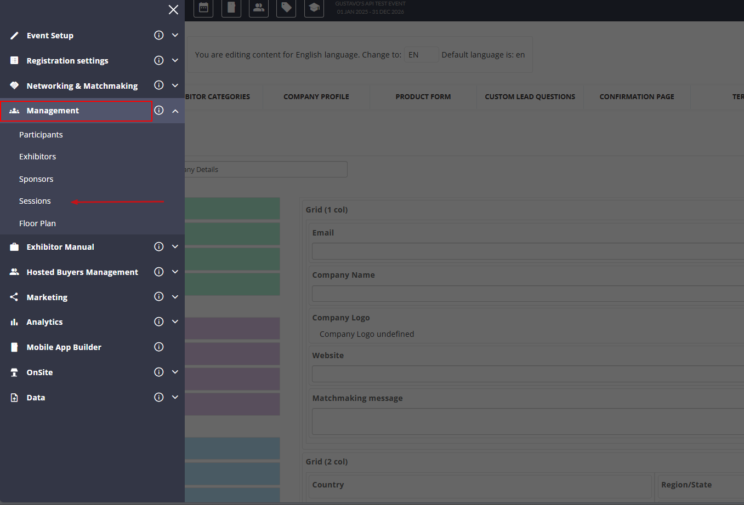Screen dimensions: 744x505
Task: Open the EN language dropdown
Action: pyautogui.click(x=421, y=55)
